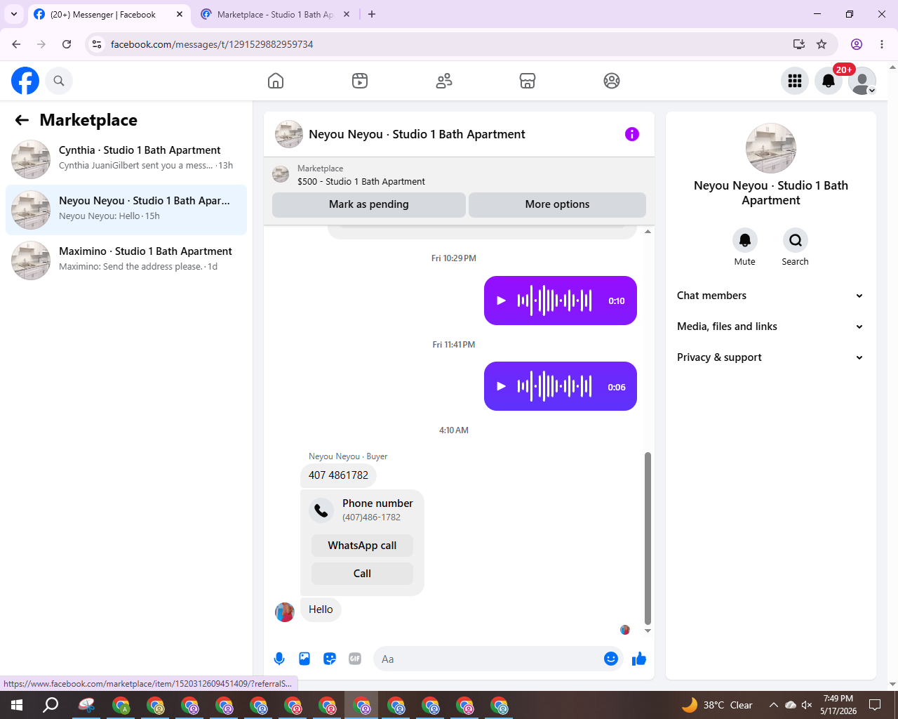Image resolution: width=898 pixels, height=719 pixels.
Task: Switch to the Marketplace Studio 1 Bath tab
Action: click(x=275, y=14)
